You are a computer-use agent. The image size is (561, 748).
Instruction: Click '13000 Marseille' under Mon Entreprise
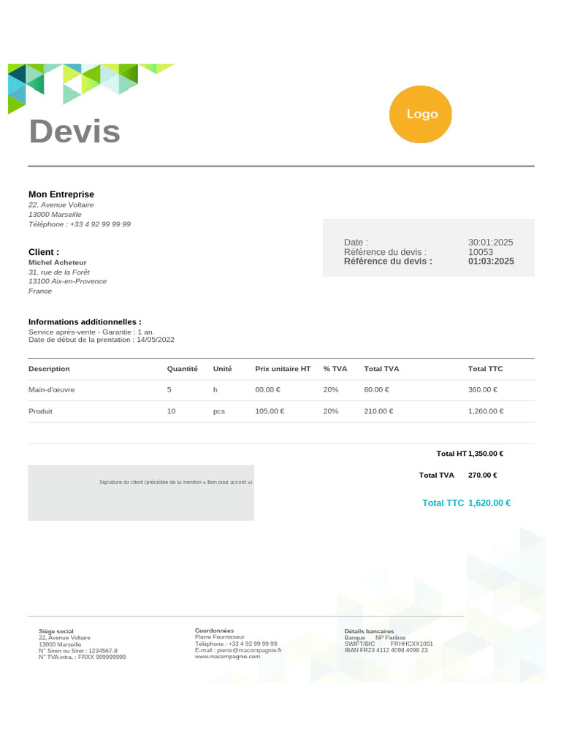point(55,214)
